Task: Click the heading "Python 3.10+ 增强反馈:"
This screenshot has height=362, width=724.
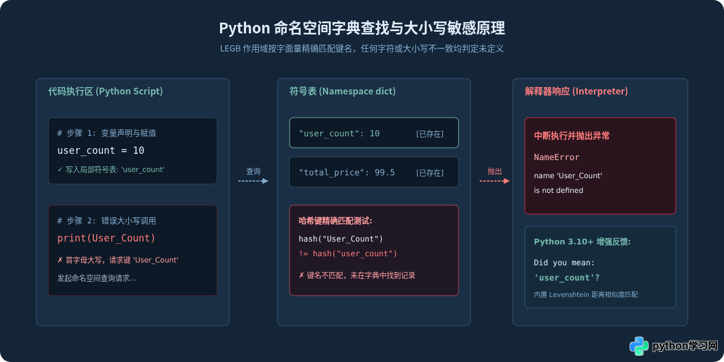Action: click(x=583, y=242)
